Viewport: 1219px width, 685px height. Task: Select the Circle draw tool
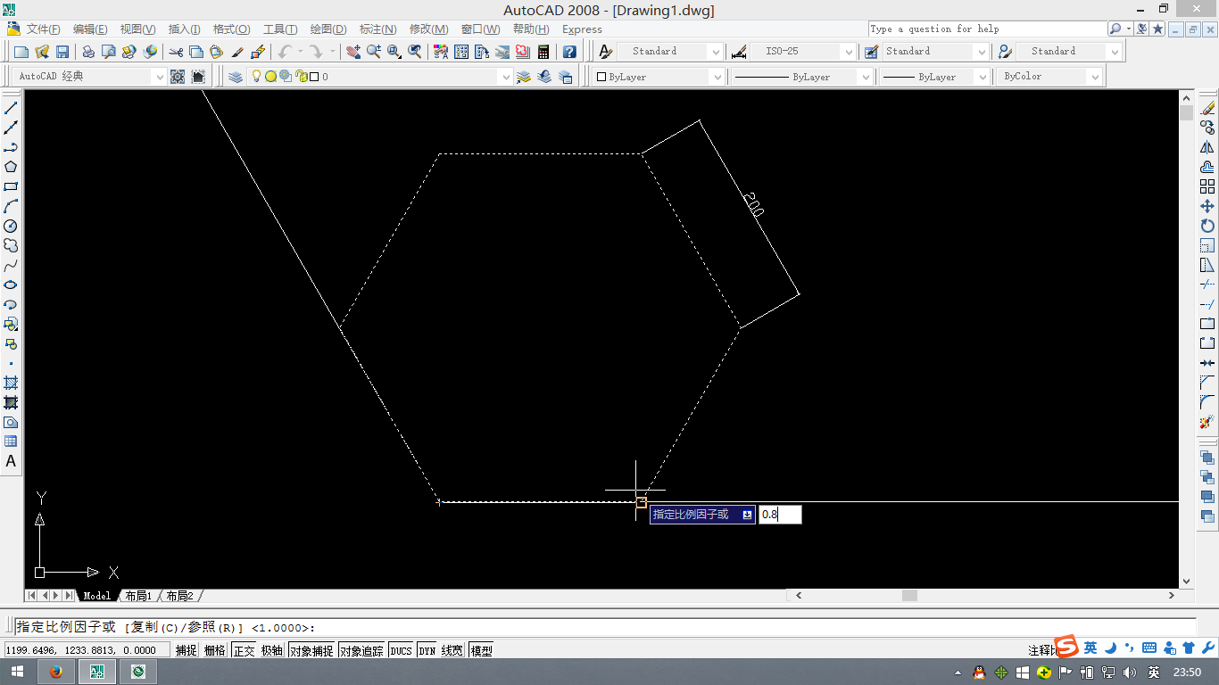(11, 226)
